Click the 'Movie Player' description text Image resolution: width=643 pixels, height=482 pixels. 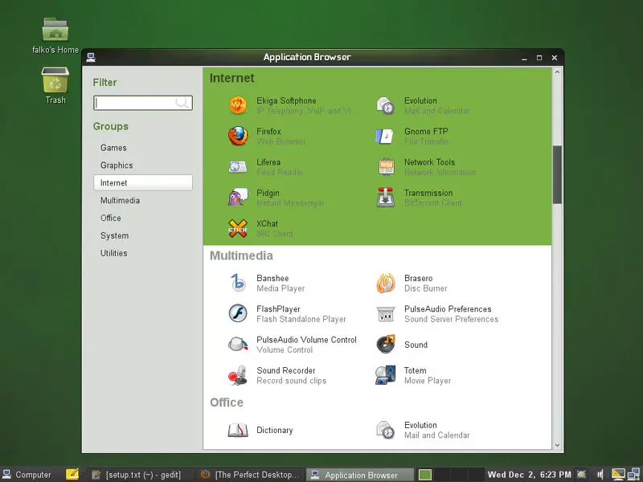tap(428, 381)
